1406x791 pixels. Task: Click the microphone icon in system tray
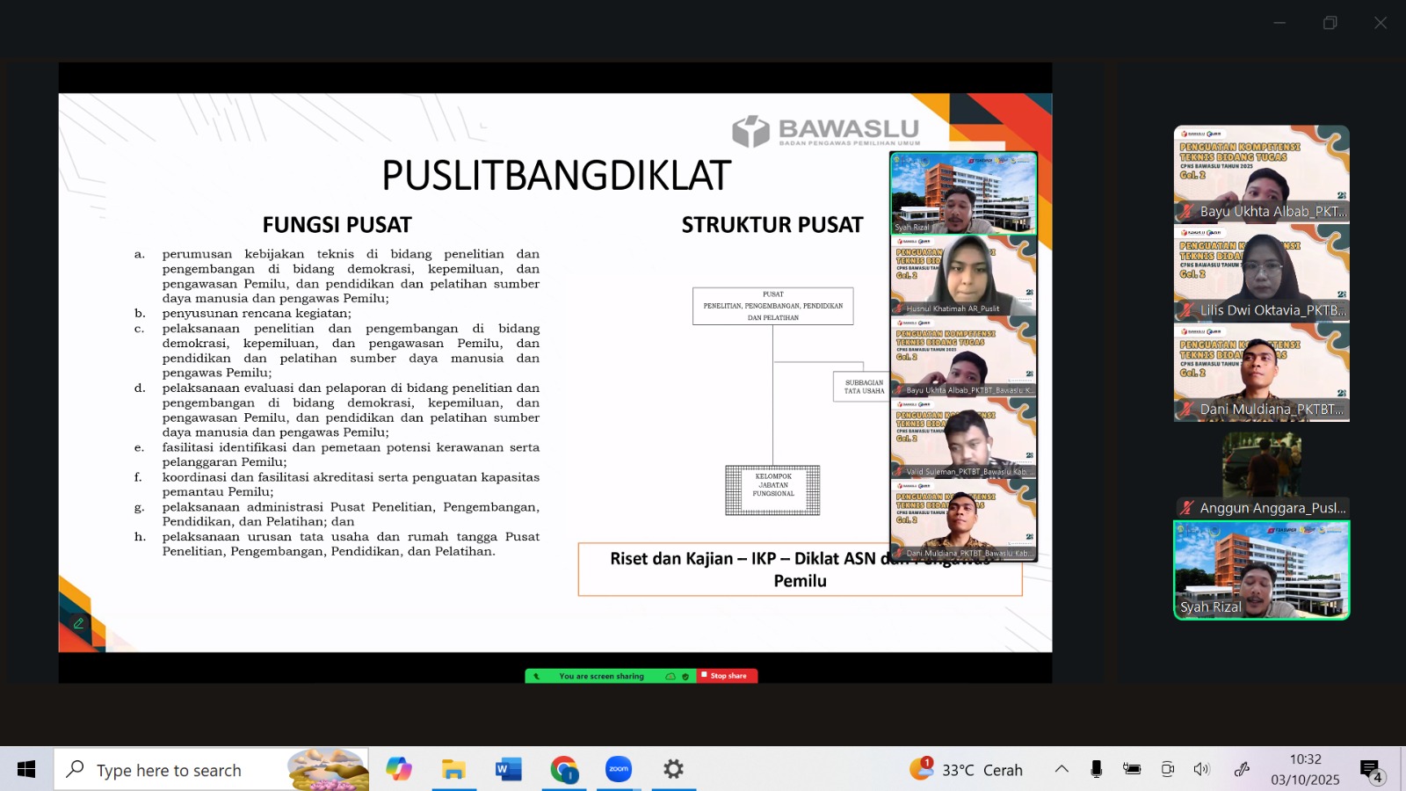(x=1096, y=770)
